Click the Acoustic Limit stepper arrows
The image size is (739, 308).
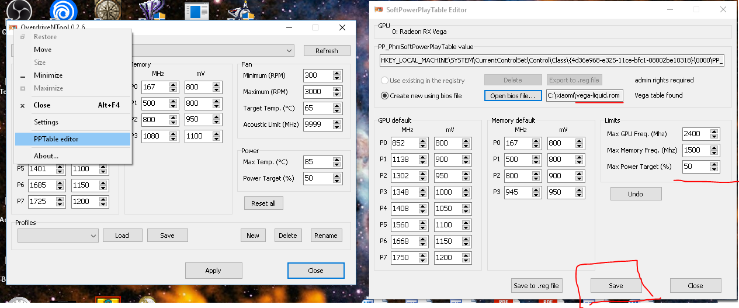(x=336, y=124)
